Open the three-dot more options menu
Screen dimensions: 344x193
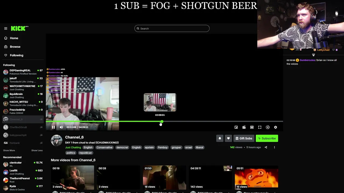pos(274,147)
